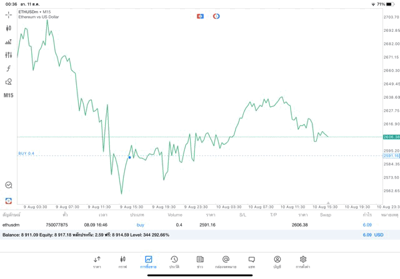The width and height of the screenshot is (400, 279).
Task: Tap the BUY 0.4 order line
Action: tap(26, 154)
